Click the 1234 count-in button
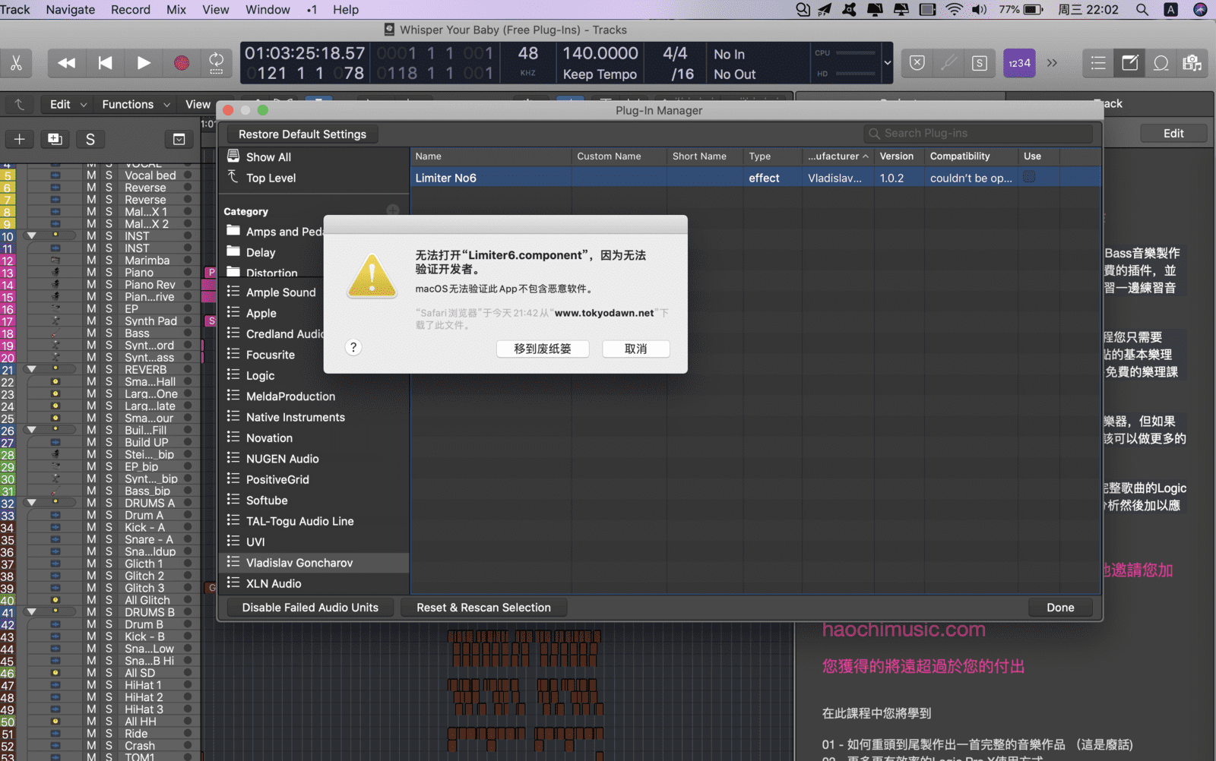1216x761 pixels. click(1019, 63)
